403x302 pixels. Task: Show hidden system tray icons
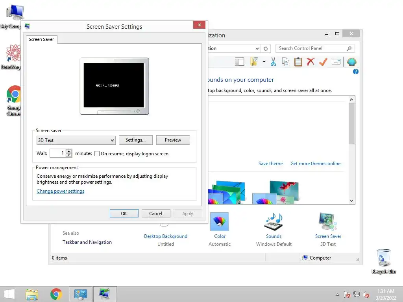(337, 295)
